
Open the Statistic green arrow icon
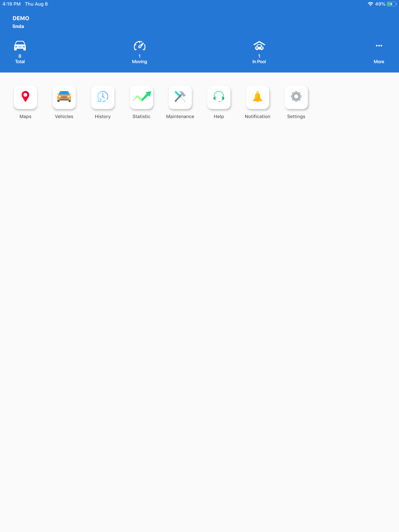[x=141, y=97]
